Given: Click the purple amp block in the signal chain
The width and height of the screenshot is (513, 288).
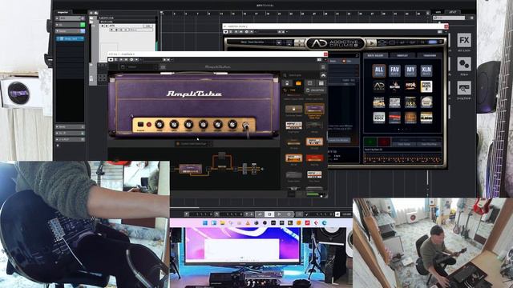Looking at the screenshot, I should tap(191, 169).
